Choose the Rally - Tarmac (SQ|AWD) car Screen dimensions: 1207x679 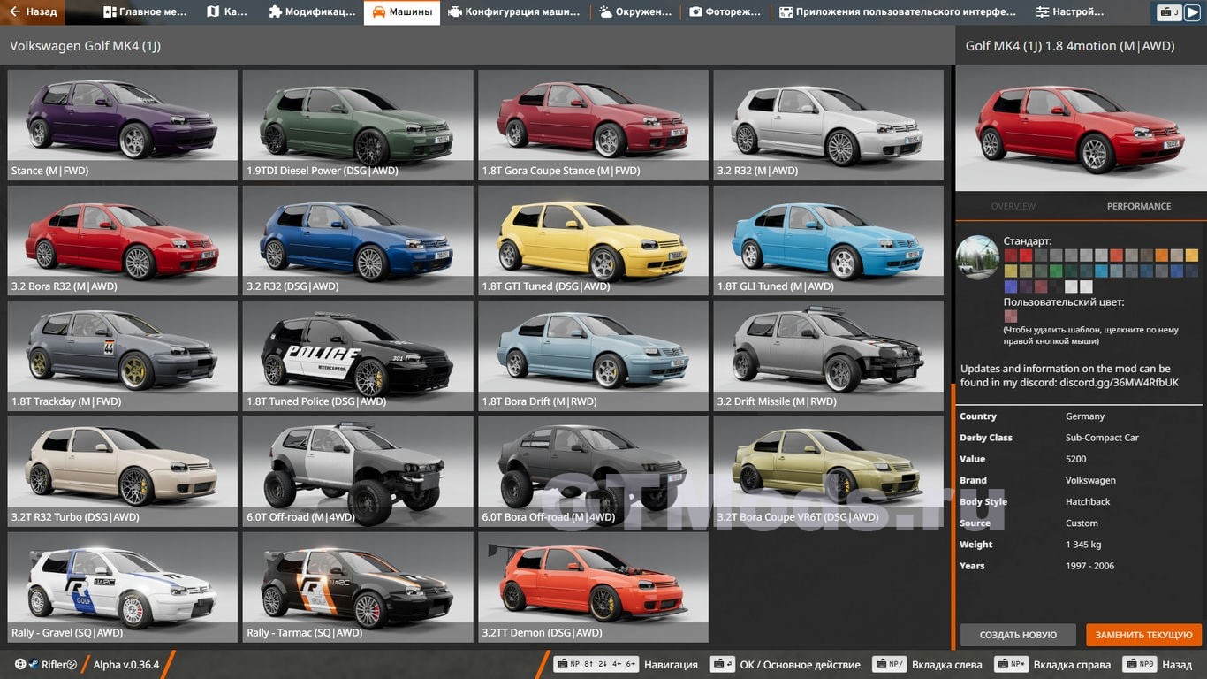click(358, 587)
